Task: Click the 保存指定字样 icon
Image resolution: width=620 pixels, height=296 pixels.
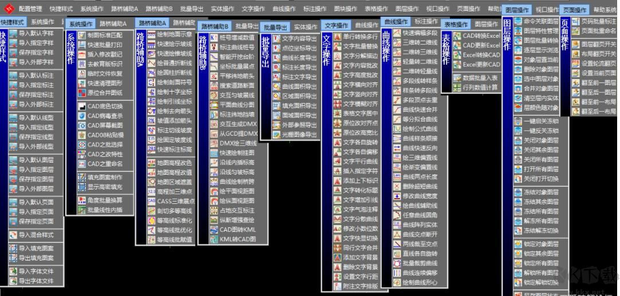Action: pos(13,53)
